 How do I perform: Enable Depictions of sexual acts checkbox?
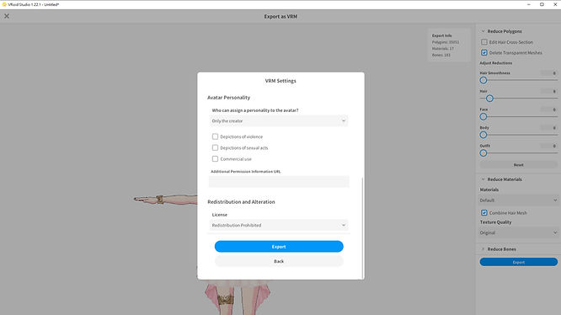(215, 147)
